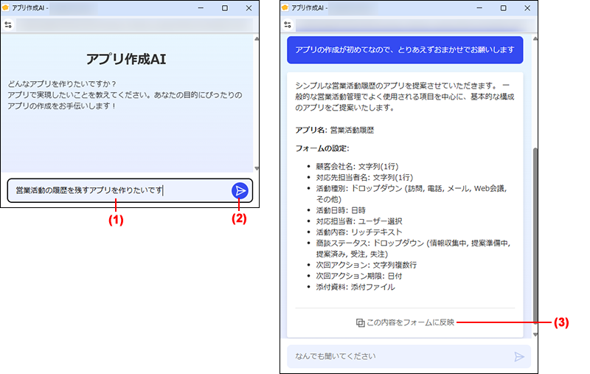Click the right window's title text アプリ作成AI

308,8
